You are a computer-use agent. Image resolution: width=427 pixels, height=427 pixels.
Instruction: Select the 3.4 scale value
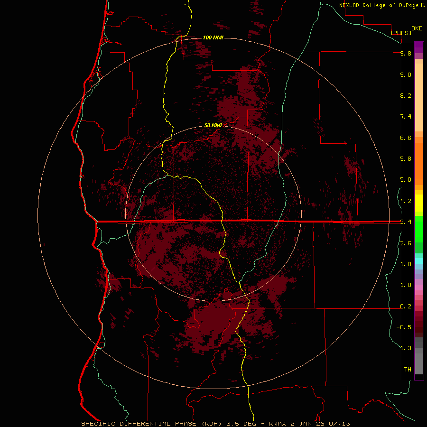pyautogui.click(x=406, y=222)
